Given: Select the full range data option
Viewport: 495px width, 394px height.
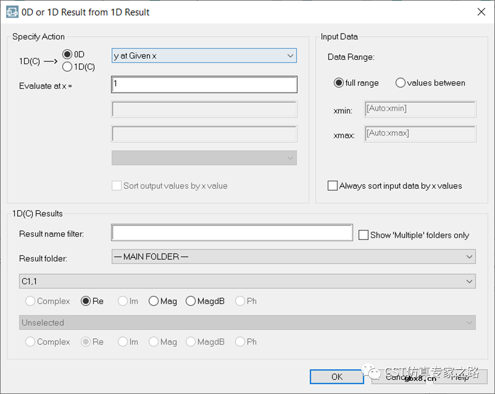Looking at the screenshot, I should pyautogui.click(x=339, y=83).
